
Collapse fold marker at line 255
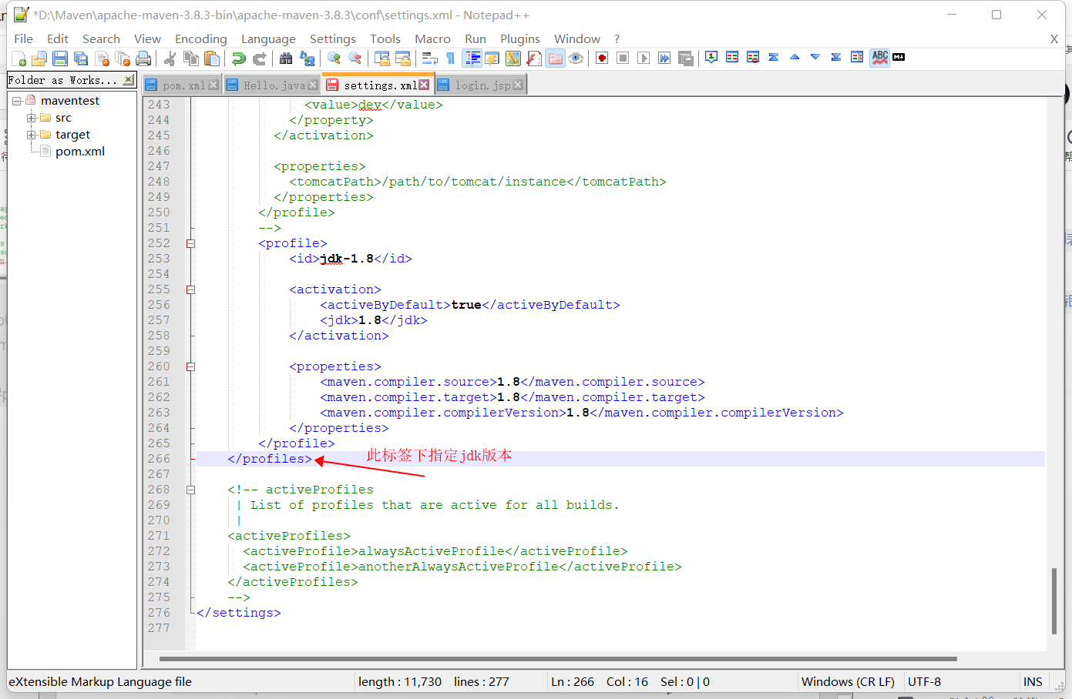point(190,289)
